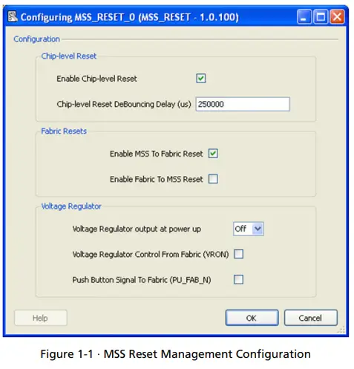Minimize the Configuring MSS_RESET_0 window
The image size is (354, 369).
pyautogui.click(x=304, y=17)
